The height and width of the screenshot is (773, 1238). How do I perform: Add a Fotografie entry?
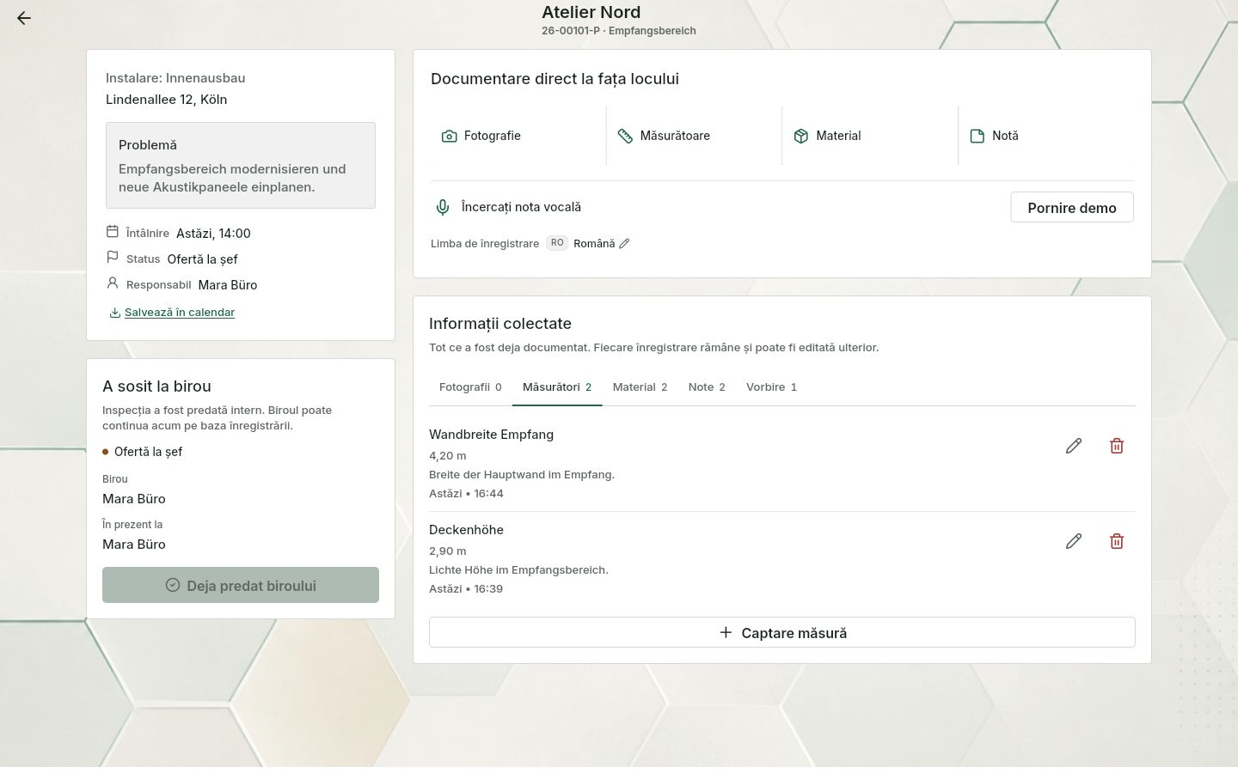(x=518, y=136)
